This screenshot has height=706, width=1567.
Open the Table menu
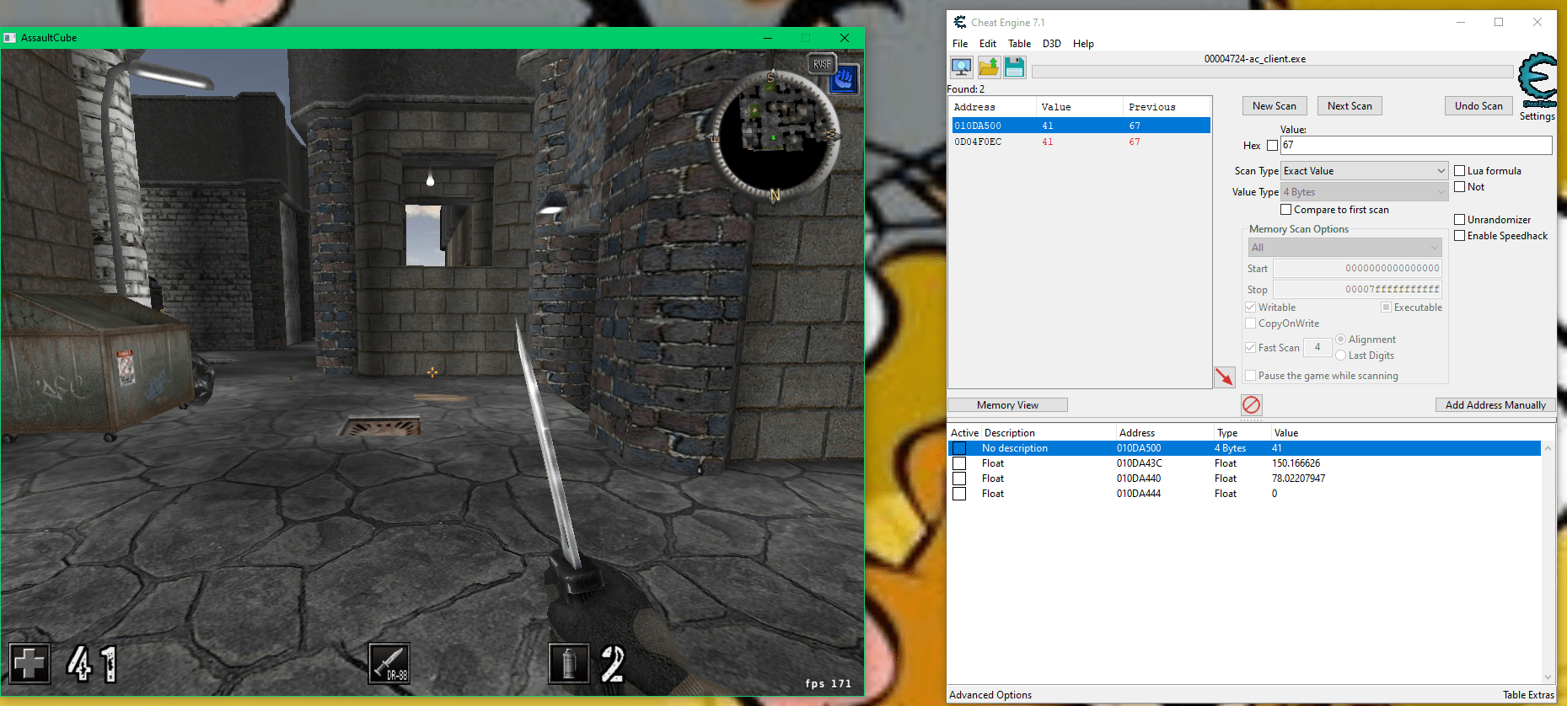[1020, 44]
